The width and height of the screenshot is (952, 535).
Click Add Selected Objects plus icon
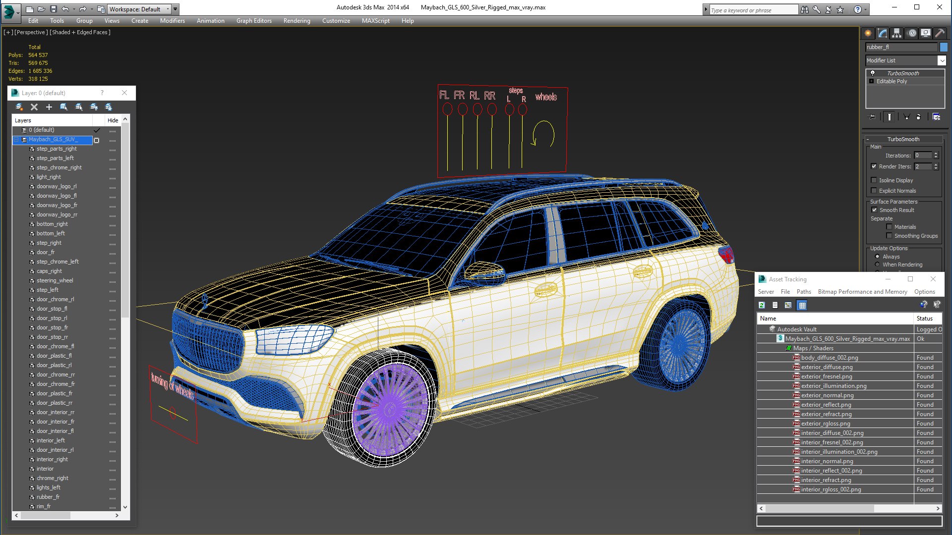pos(49,107)
